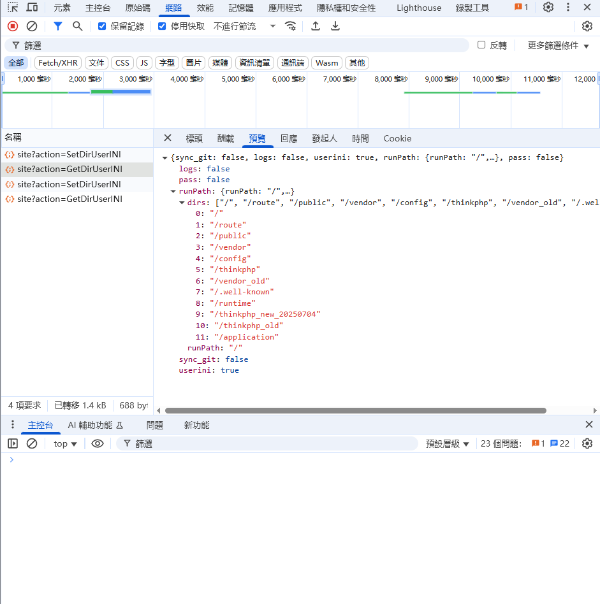Click the 1 warning issue badge in console
Image resolution: width=600 pixels, height=604 pixels.
(x=538, y=443)
